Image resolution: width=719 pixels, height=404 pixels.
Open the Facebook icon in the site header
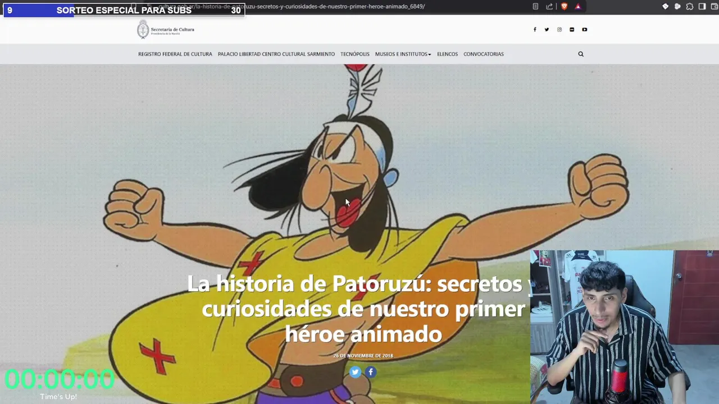pyautogui.click(x=535, y=30)
